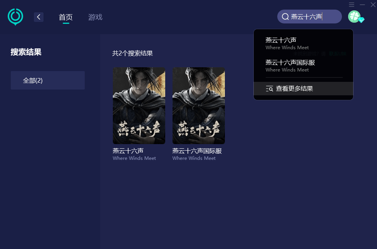The height and width of the screenshot is (249, 377).
Task: Close the application window
Action: tap(373, 5)
